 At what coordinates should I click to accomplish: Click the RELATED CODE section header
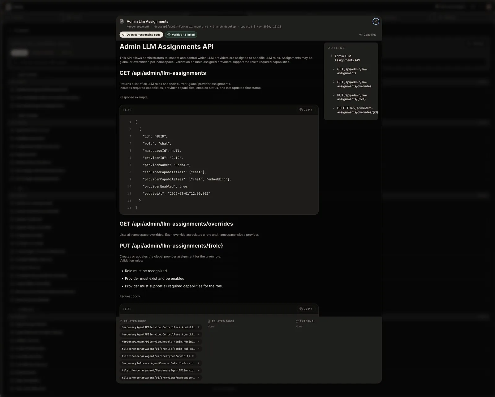click(133, 321)
